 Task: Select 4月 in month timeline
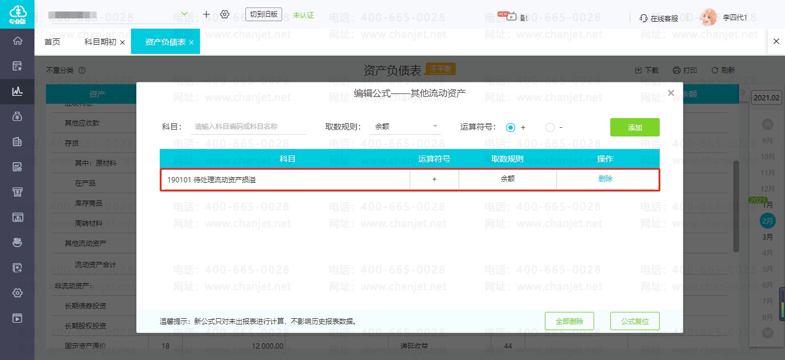click(767, 253)
